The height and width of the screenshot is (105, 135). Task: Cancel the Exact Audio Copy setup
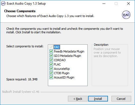coord(121,99)
